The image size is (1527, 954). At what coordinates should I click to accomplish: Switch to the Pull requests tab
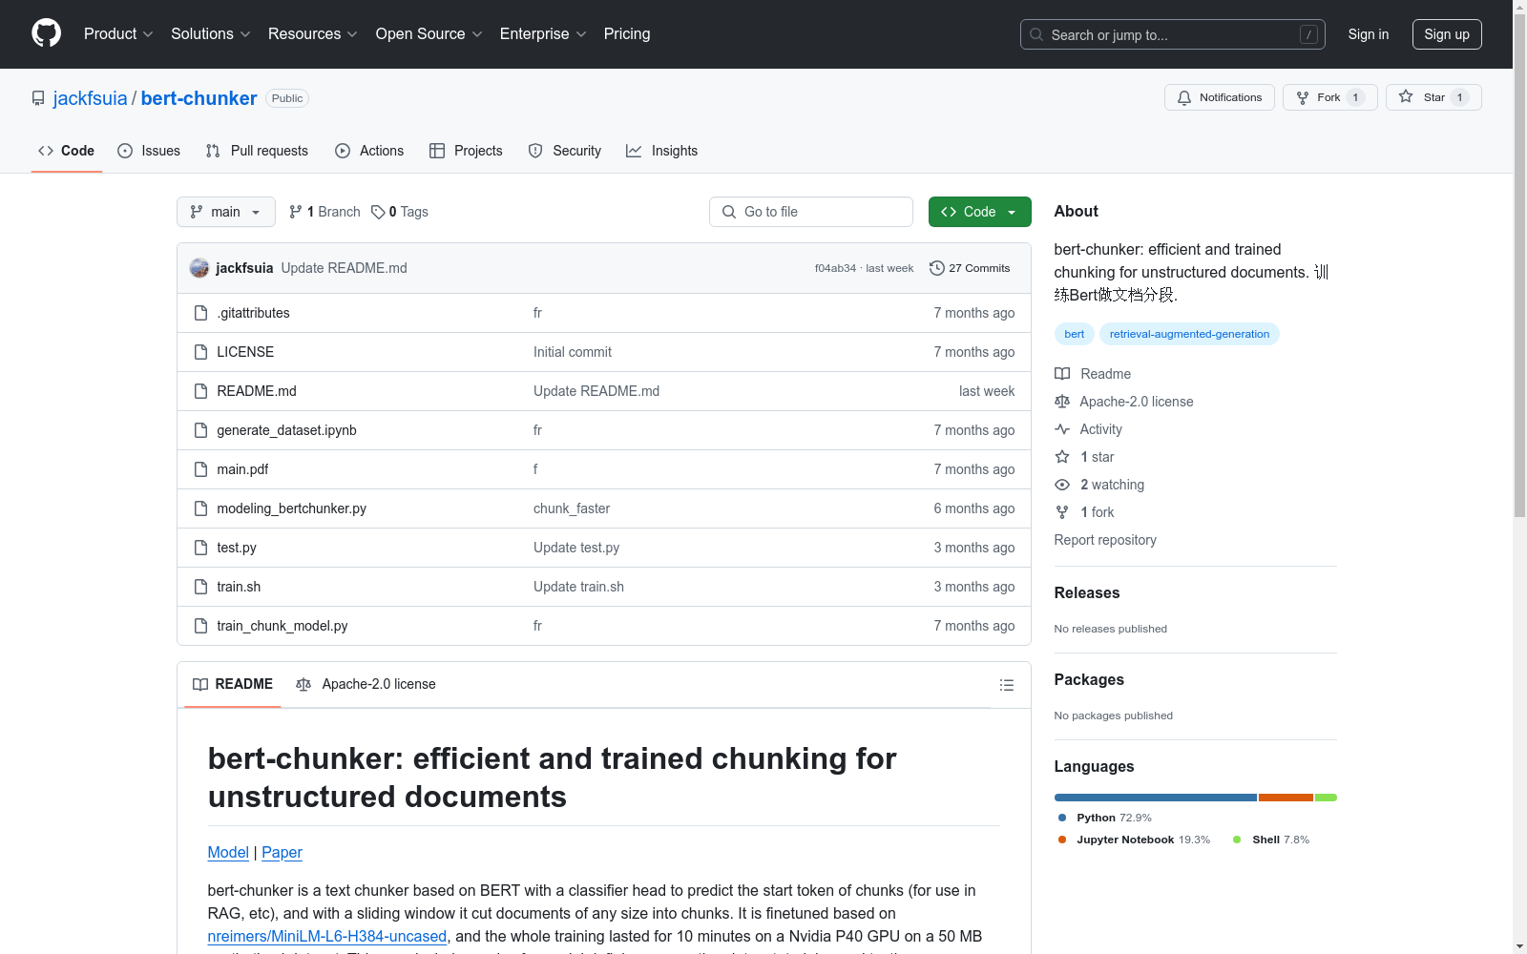[257, 151]
